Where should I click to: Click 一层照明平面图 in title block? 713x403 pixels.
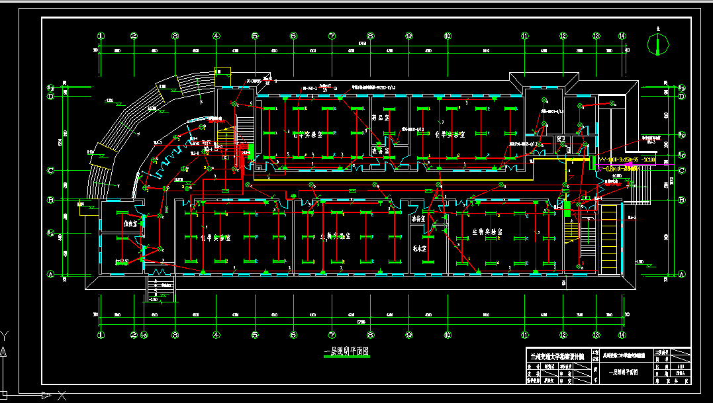click(623, 372)
